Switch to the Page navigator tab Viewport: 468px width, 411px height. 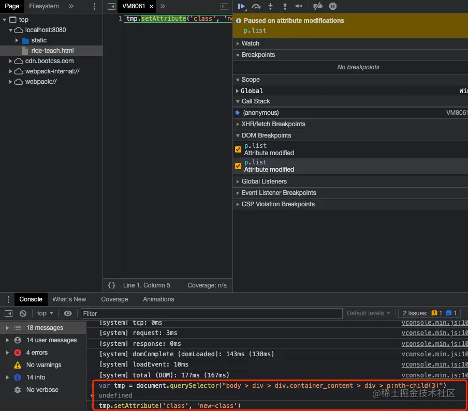point(12,6)
